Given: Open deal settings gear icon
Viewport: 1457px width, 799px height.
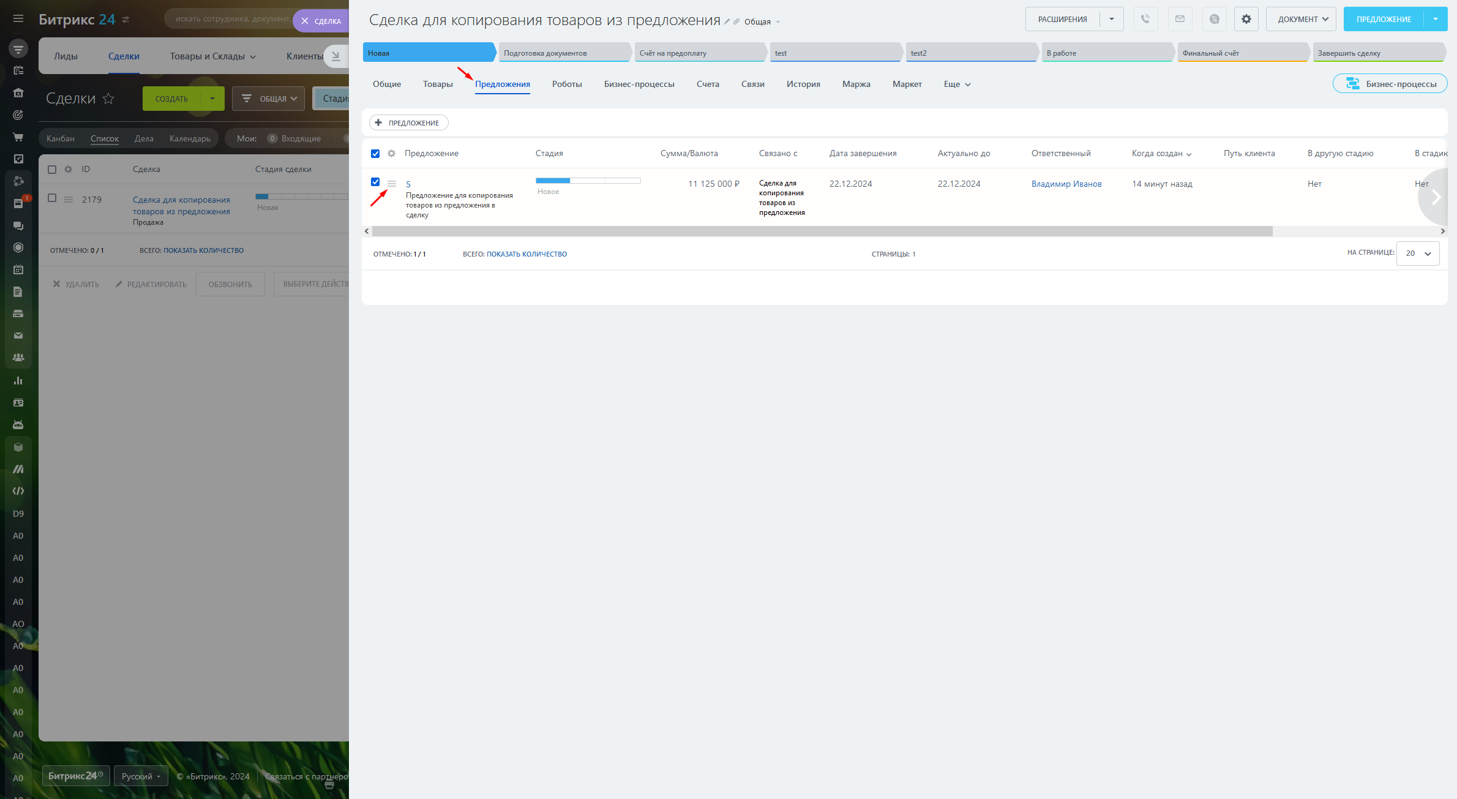Looking at the screenshot, I should pyautogui.click(x=1246, y=19).
